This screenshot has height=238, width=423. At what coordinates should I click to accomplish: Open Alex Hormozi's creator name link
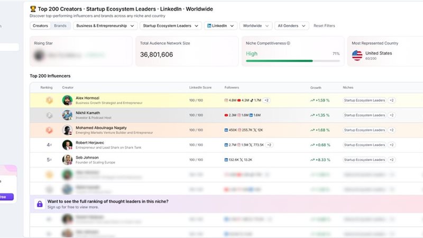(87, 98)
